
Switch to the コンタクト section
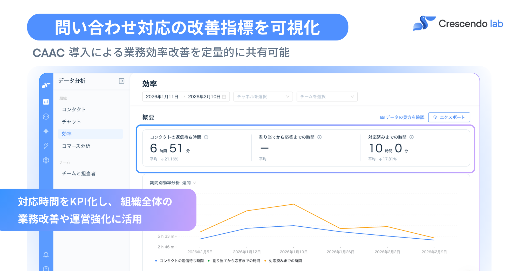coord(73,109)
